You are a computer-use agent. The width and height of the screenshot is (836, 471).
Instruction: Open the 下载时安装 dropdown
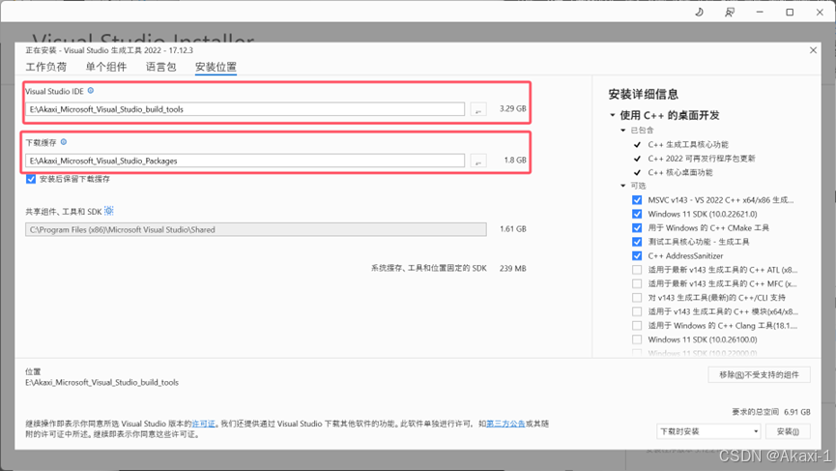tap(708, 431)
